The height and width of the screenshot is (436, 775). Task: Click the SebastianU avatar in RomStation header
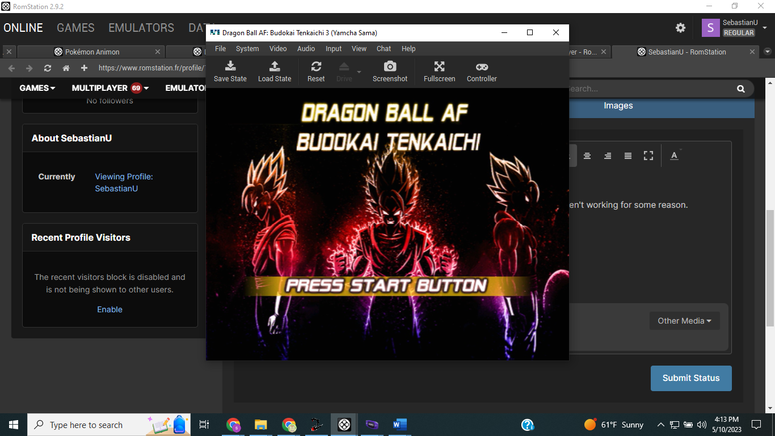point(710,28)
